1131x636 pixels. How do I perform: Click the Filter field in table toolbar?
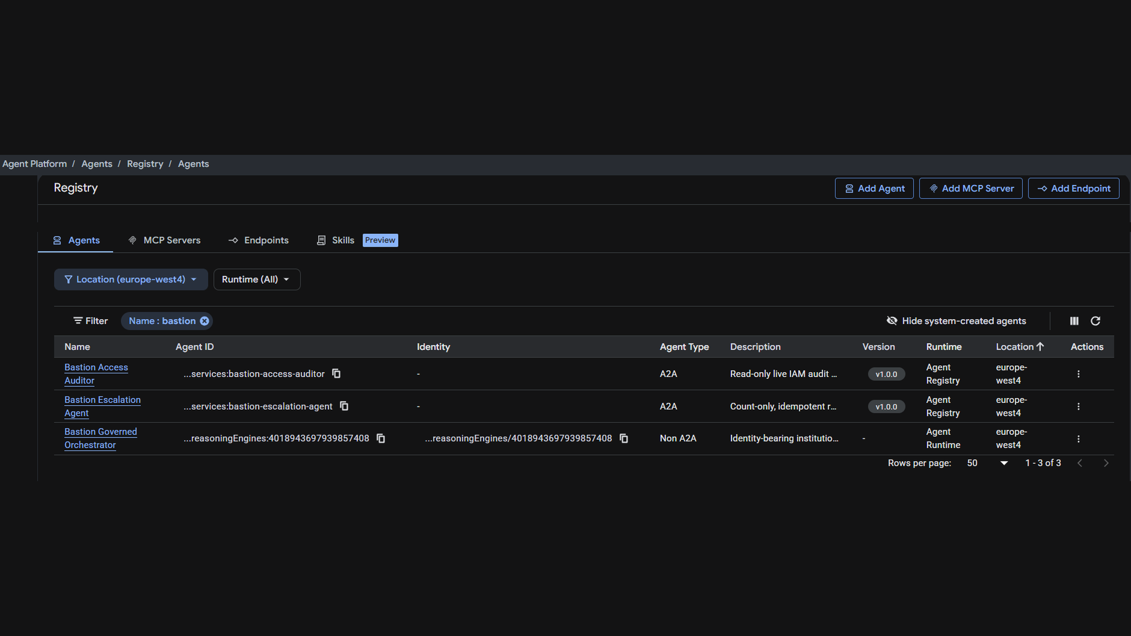click(x=91, y=321)
